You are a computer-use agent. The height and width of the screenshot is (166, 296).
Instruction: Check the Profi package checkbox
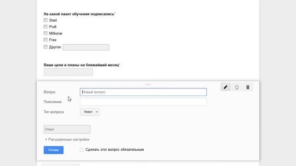click(x=45, y=27)
